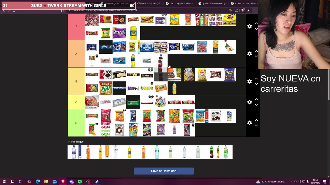This screenshot has width=330, height=185.
Task: Open the page translate icon
Action: 230,10
